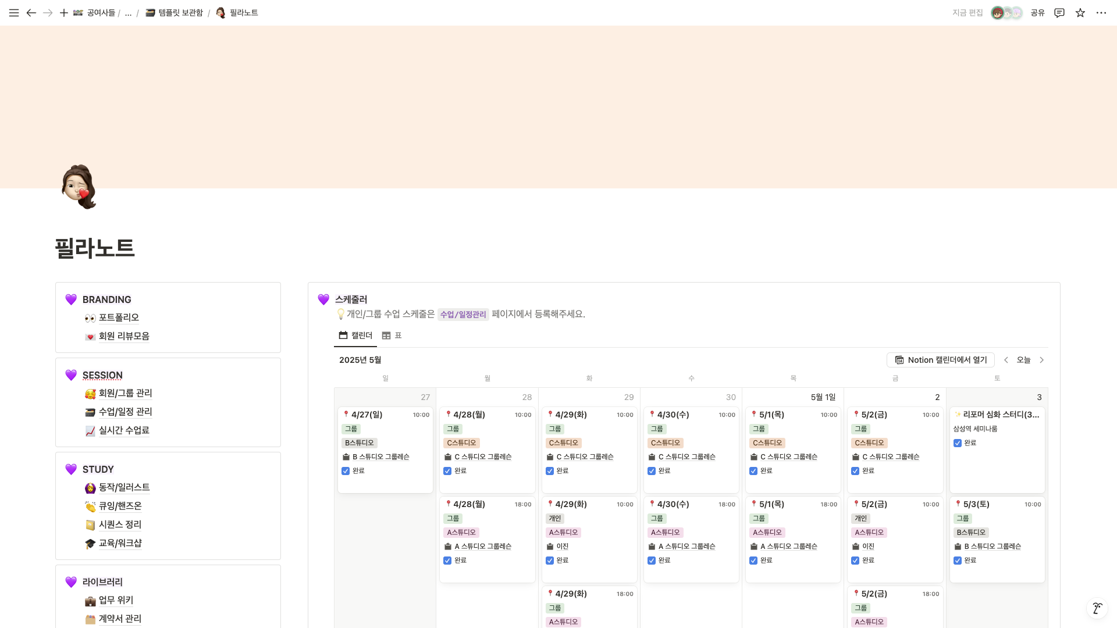Check 완료 on the 5/3(토) card
The height and width of the screenshot is (628, 1117).
pyautogui.click(x=958, y=561)
